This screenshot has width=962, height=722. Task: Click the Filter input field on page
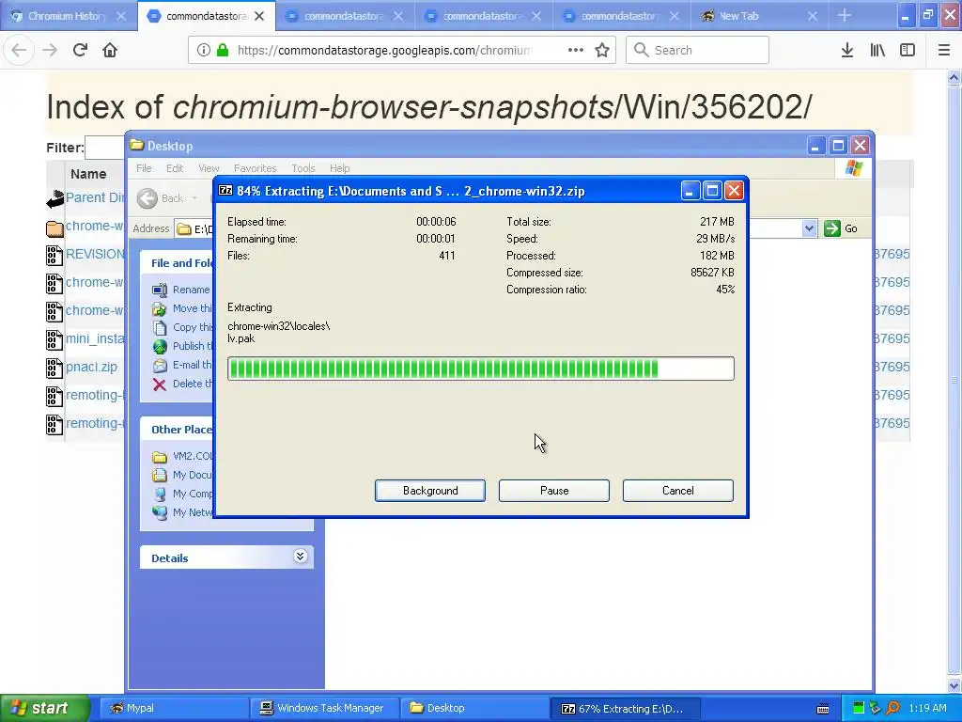click(x=104, y=148)
